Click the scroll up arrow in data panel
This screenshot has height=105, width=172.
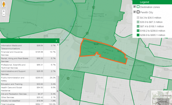coord(58,45)
